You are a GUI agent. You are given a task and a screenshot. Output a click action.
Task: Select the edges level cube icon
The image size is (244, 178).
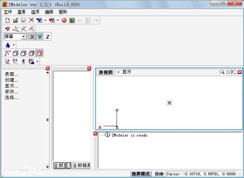coord(15,53)
